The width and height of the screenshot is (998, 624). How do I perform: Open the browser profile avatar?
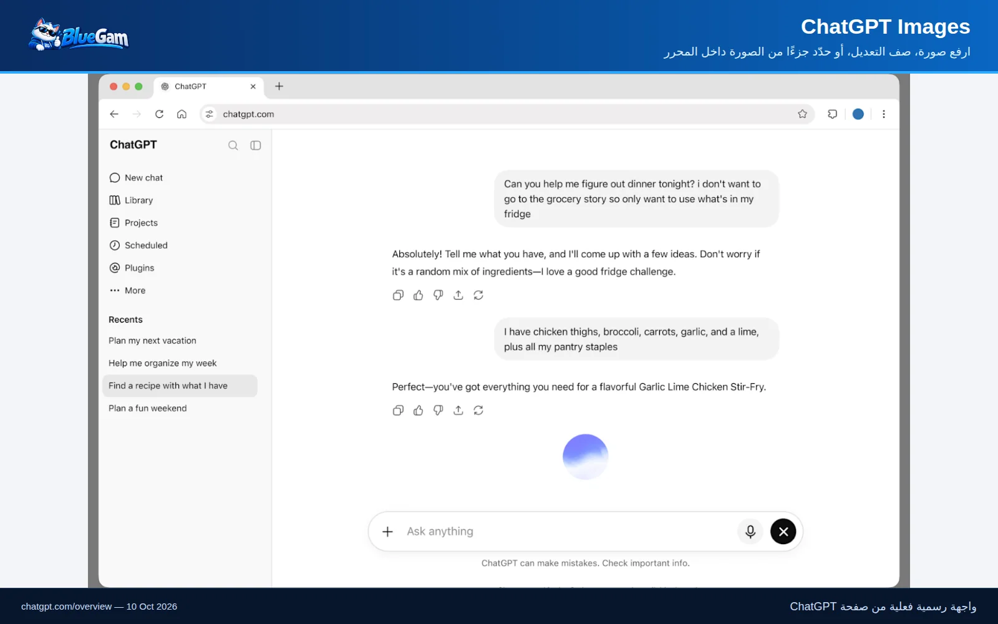click(x=858, y=114)
